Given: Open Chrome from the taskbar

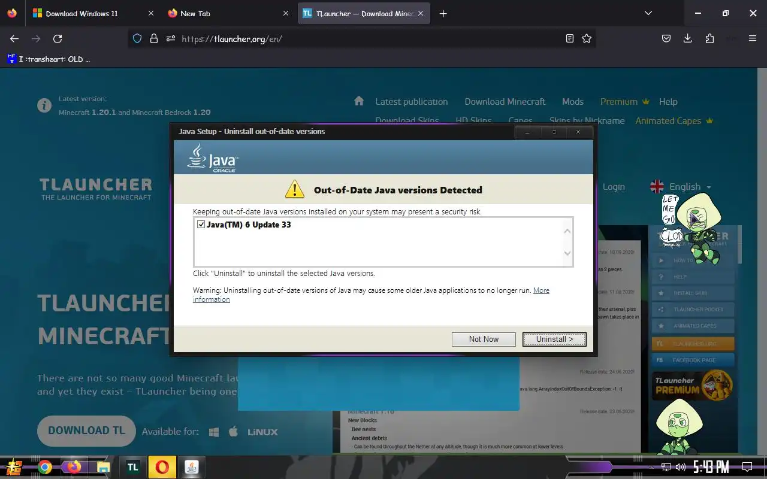Looking at the screenshot, I should click(45, 467).
